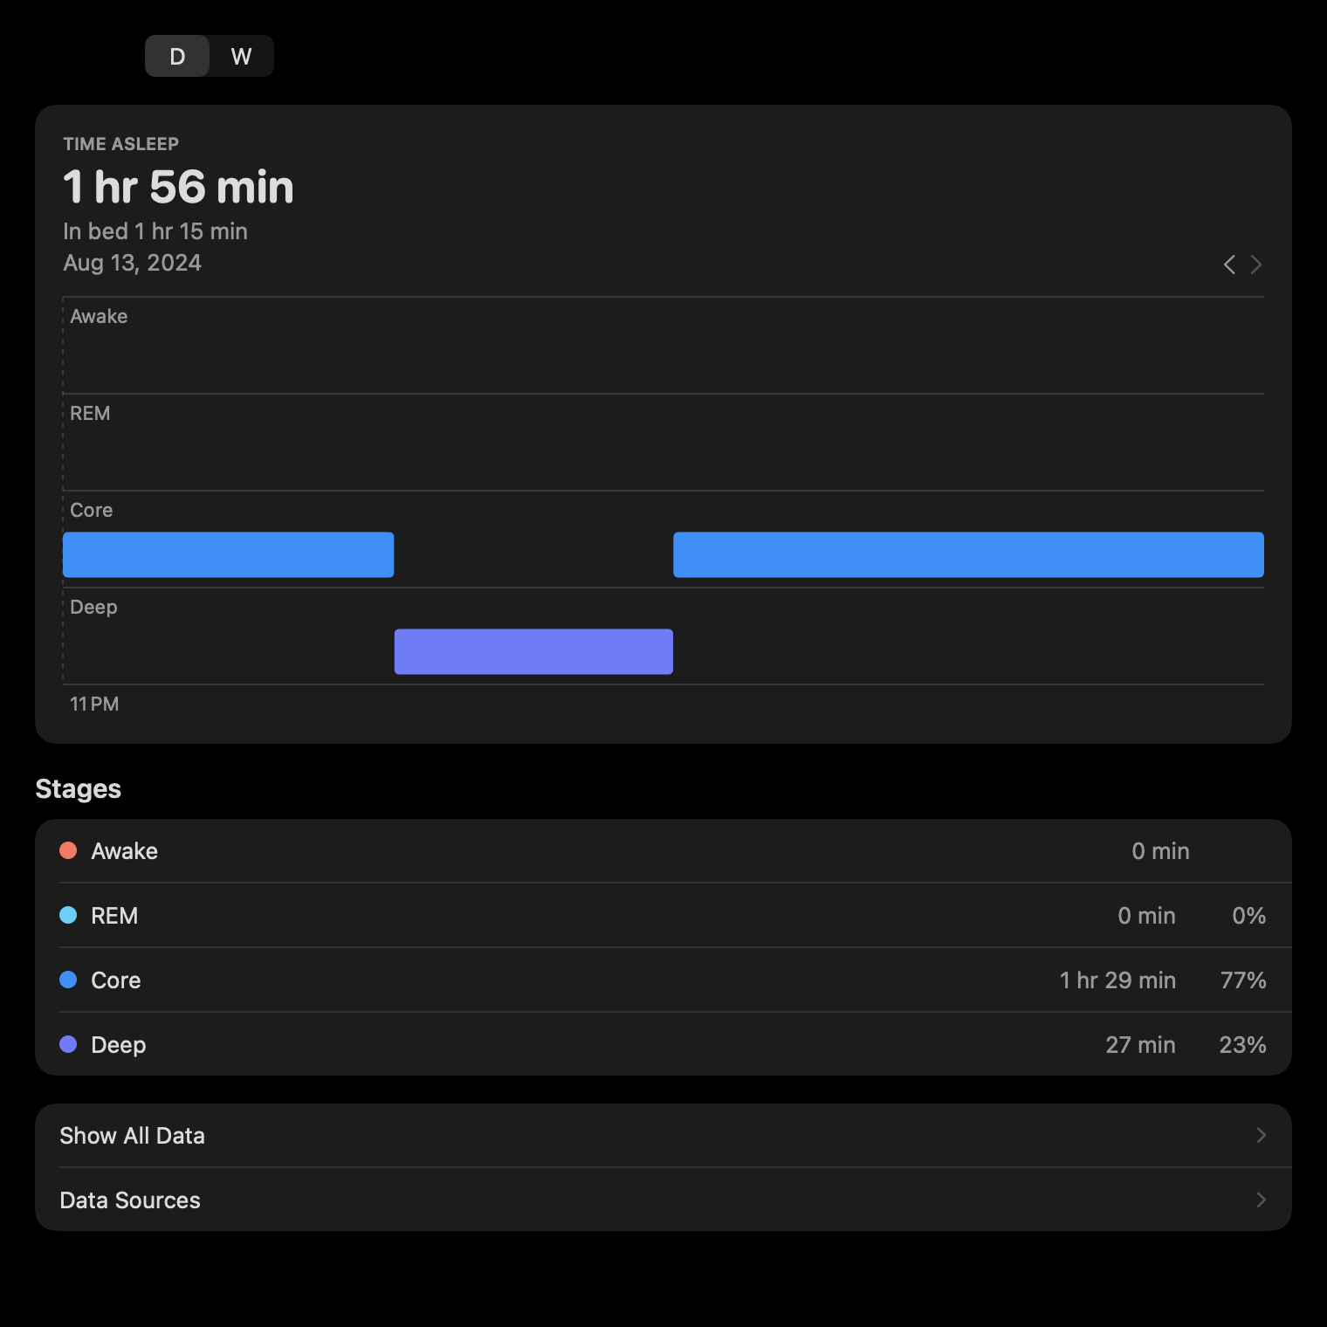Screen dimensions: 1327x1327
Task: Click the 11 PM time axis label
Action: (x=94, y=704)
